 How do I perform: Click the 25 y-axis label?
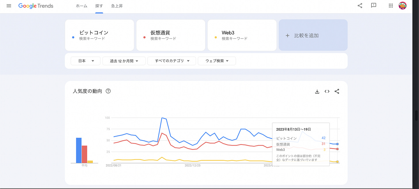[x=108, y=152]
